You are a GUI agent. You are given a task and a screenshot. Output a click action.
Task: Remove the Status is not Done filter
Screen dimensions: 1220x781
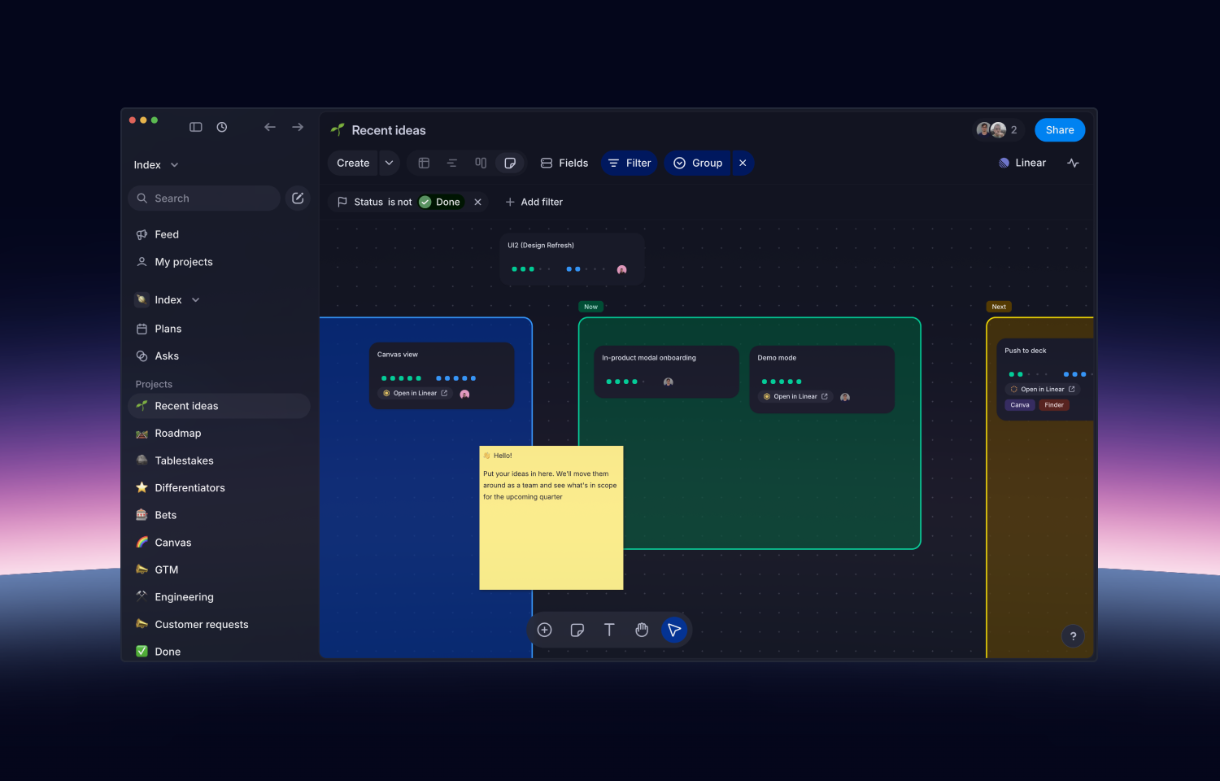478,202
